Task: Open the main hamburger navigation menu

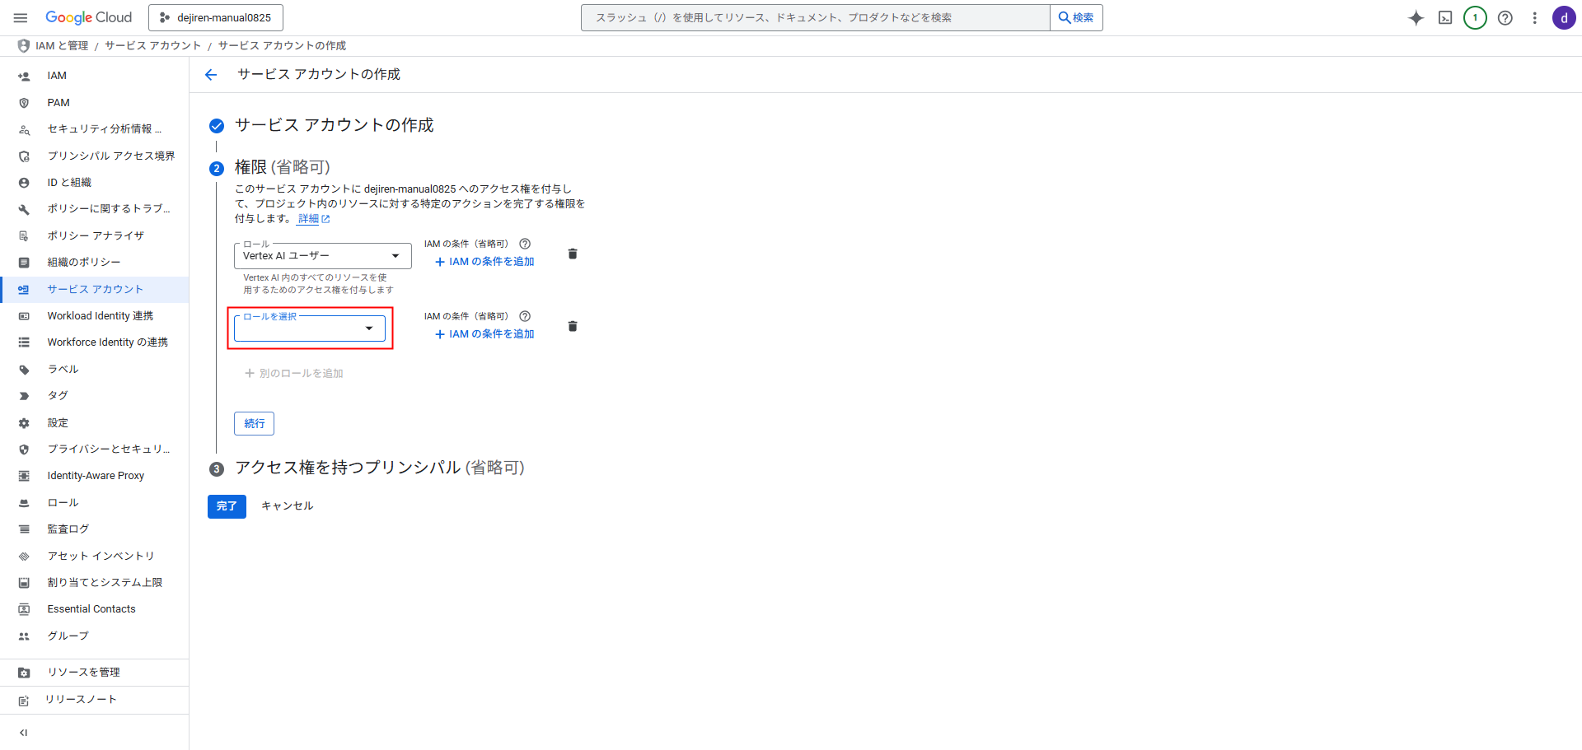Action: (21, 18)
